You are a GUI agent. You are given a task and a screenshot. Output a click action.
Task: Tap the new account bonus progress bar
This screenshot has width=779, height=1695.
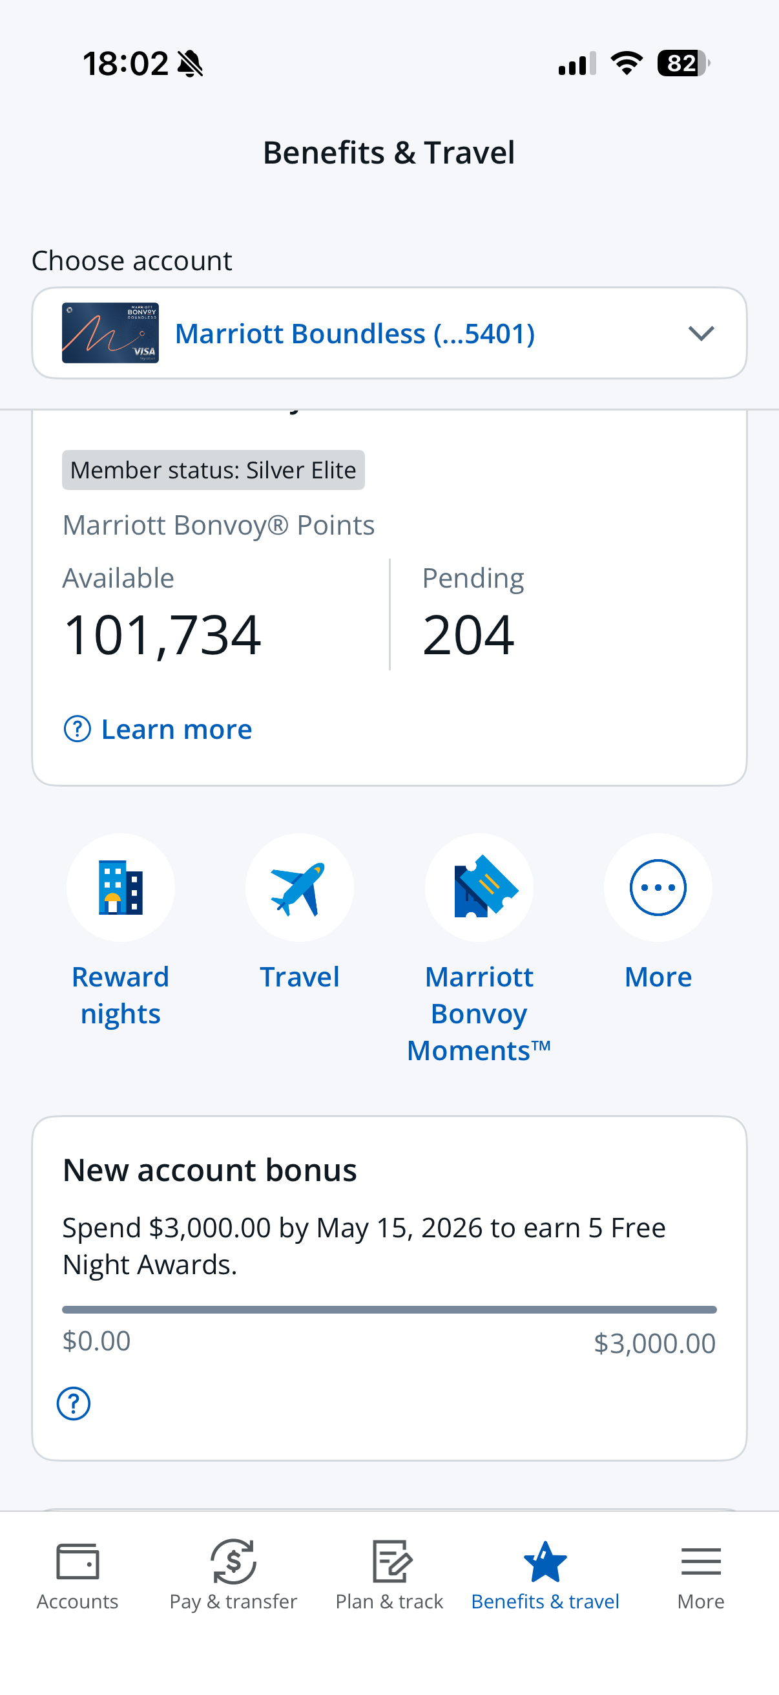[389, 1310]
